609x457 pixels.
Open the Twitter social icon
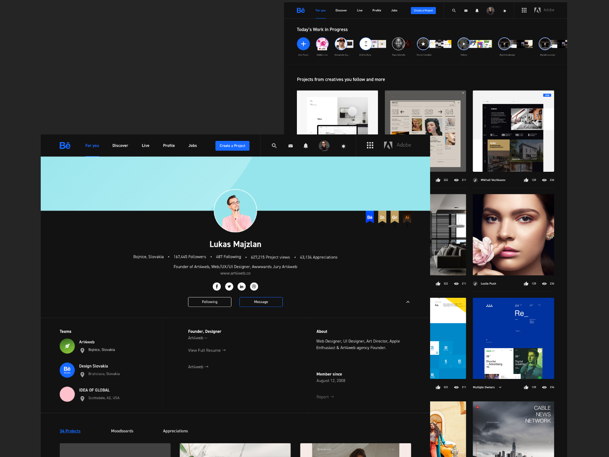point(229,286)
